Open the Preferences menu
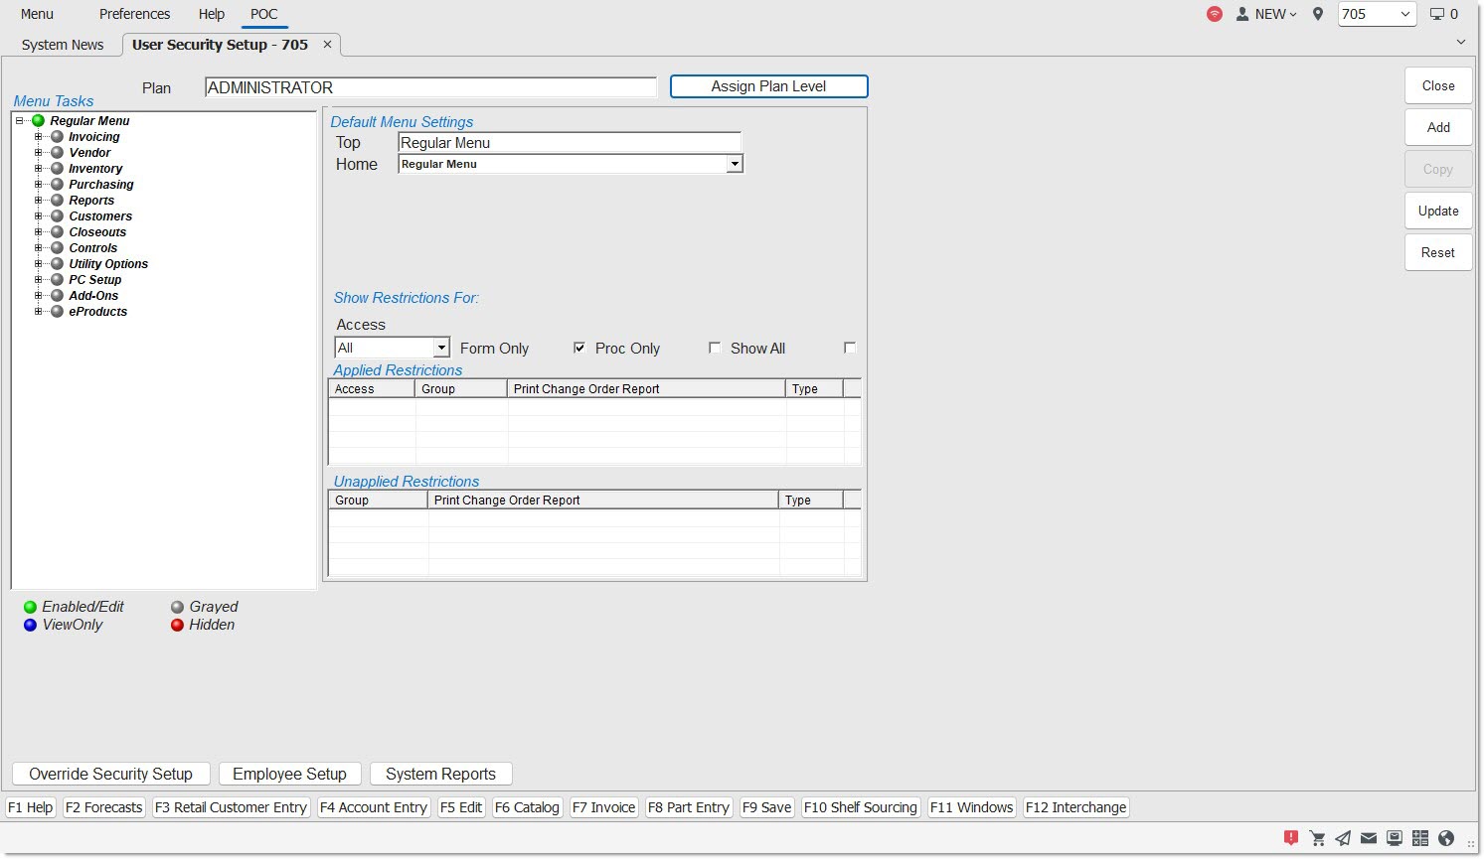The width and height of the screenshot is (1484, 859). pyautogui.click(x=134, y=14)
